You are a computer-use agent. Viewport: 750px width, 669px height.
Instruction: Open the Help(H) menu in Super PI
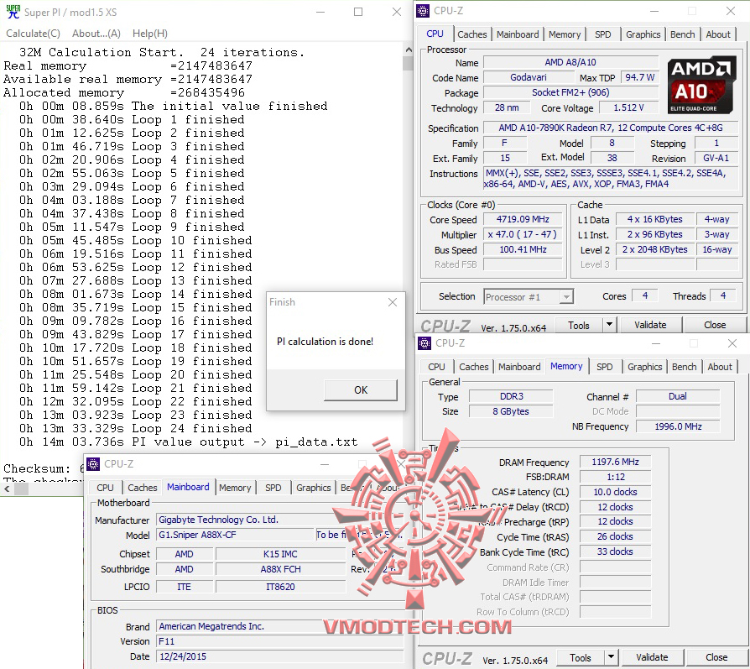149,34
